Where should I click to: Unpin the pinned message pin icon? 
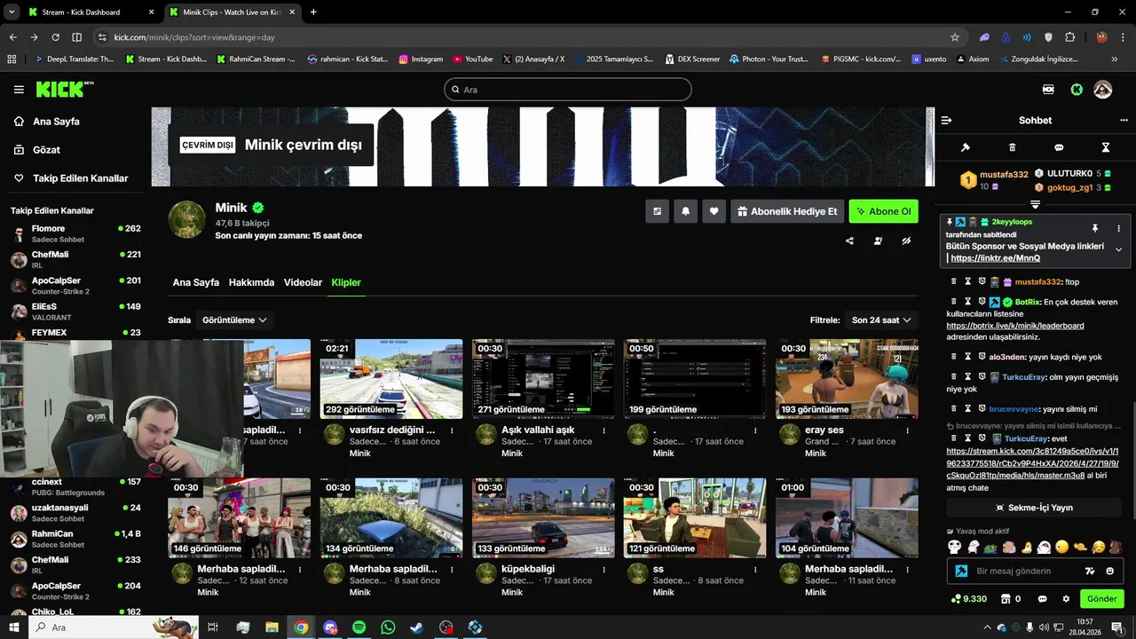click(1094, 228)
